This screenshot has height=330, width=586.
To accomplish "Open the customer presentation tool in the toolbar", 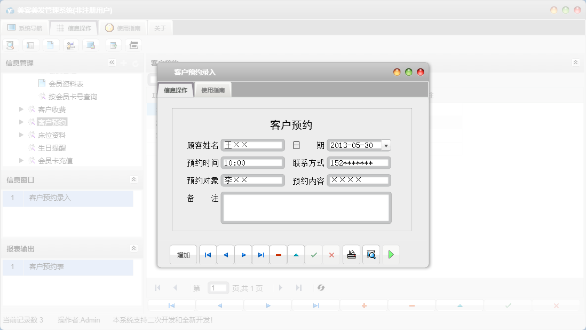I will (70, 45).
